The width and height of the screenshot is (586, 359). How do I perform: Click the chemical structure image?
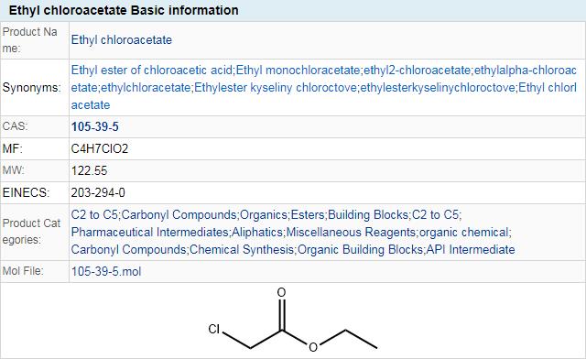pyautogui.click(x=293, y=320)
